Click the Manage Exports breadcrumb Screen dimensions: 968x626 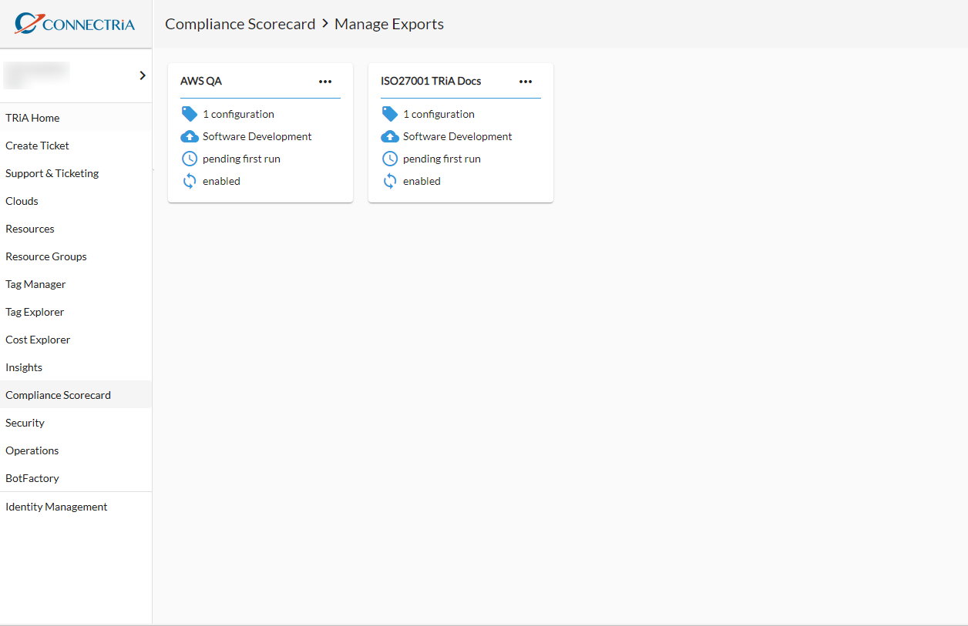389,24
